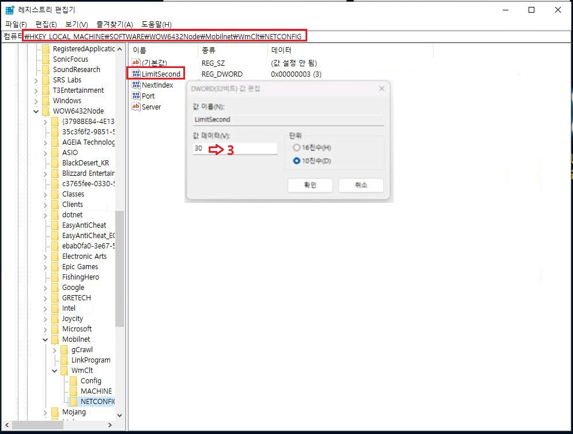Select the 16진수(H) hexadecimal radio button
Viewport: 573px width, 434px height.
[x=297, y=148]
